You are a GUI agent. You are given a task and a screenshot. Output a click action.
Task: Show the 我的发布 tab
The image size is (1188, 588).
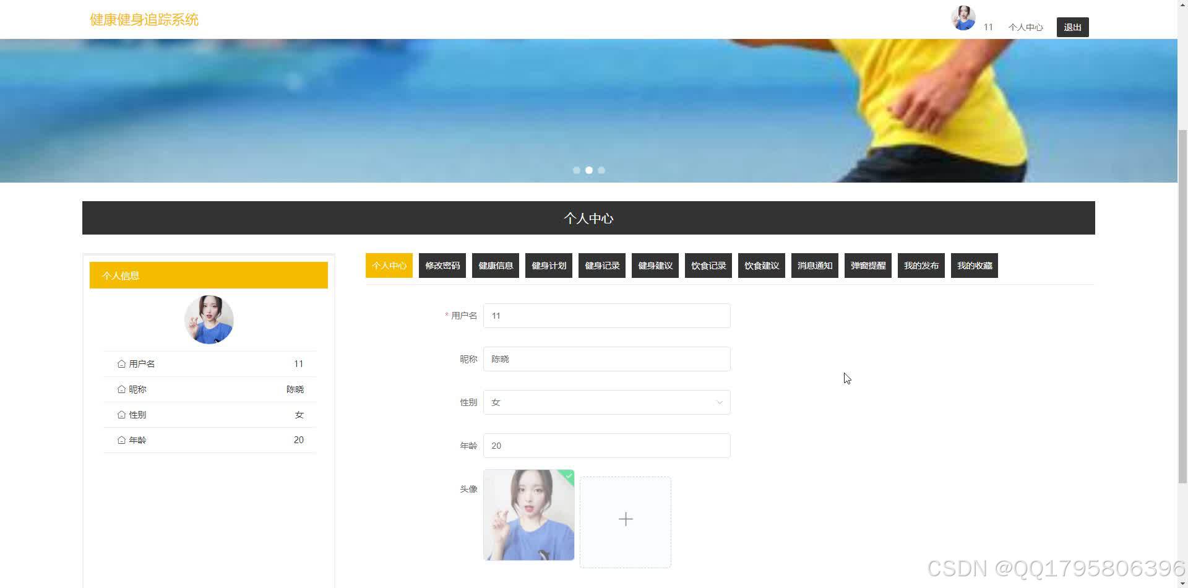tap(921, 266)
